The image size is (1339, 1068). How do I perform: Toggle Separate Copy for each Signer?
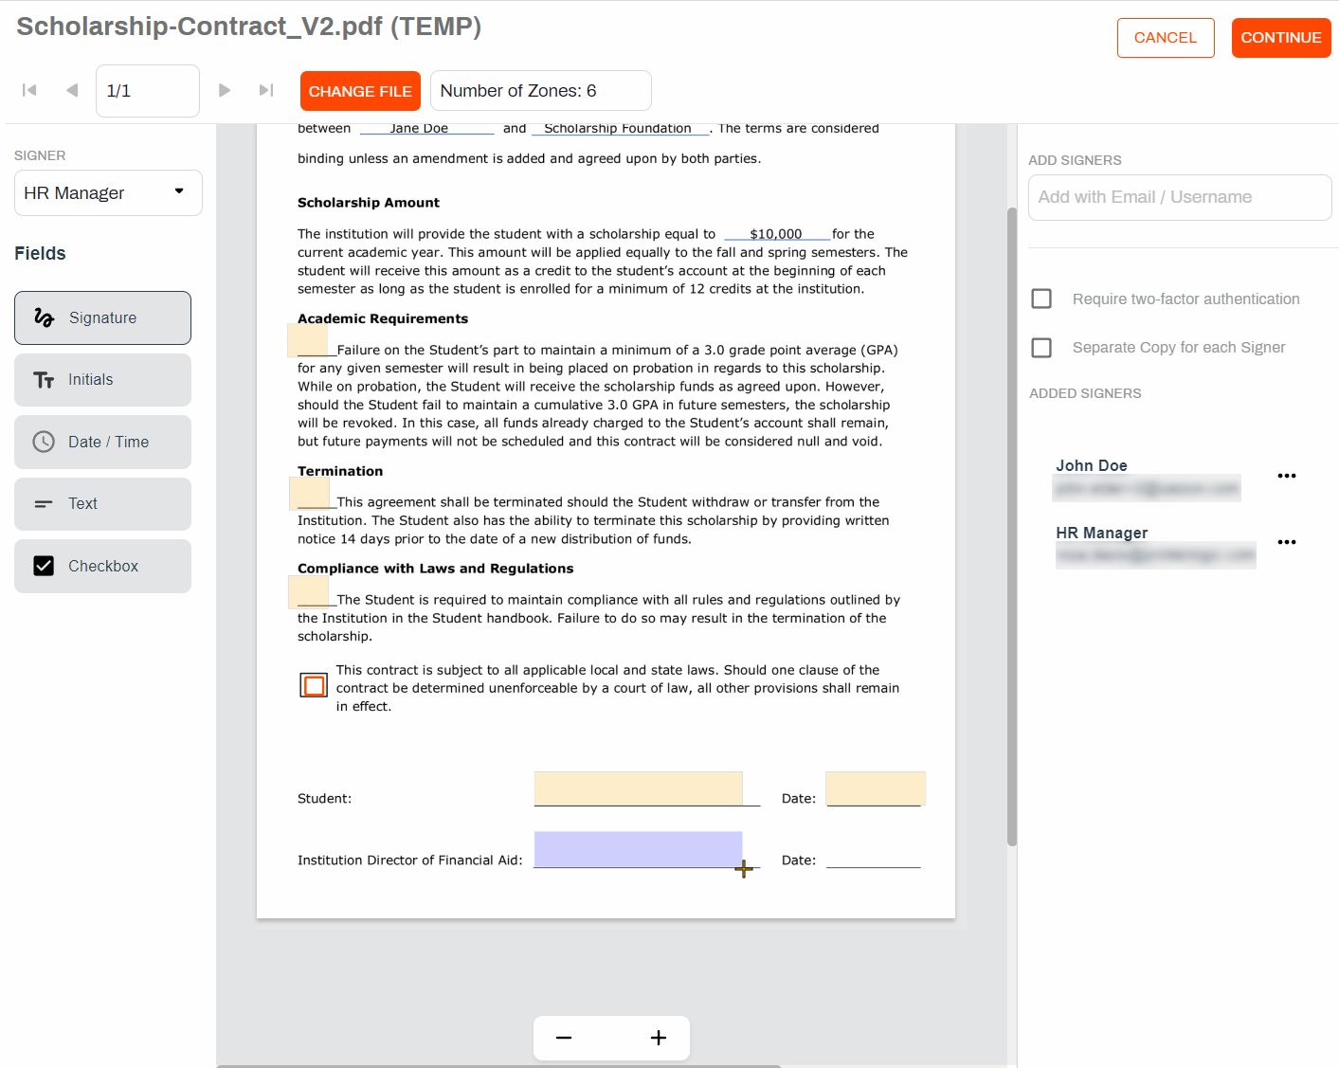tap(1041, 348)
